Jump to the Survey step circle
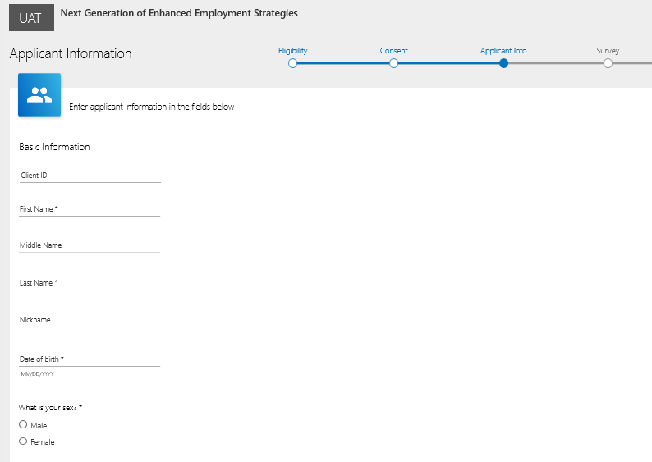 [608, 64]
